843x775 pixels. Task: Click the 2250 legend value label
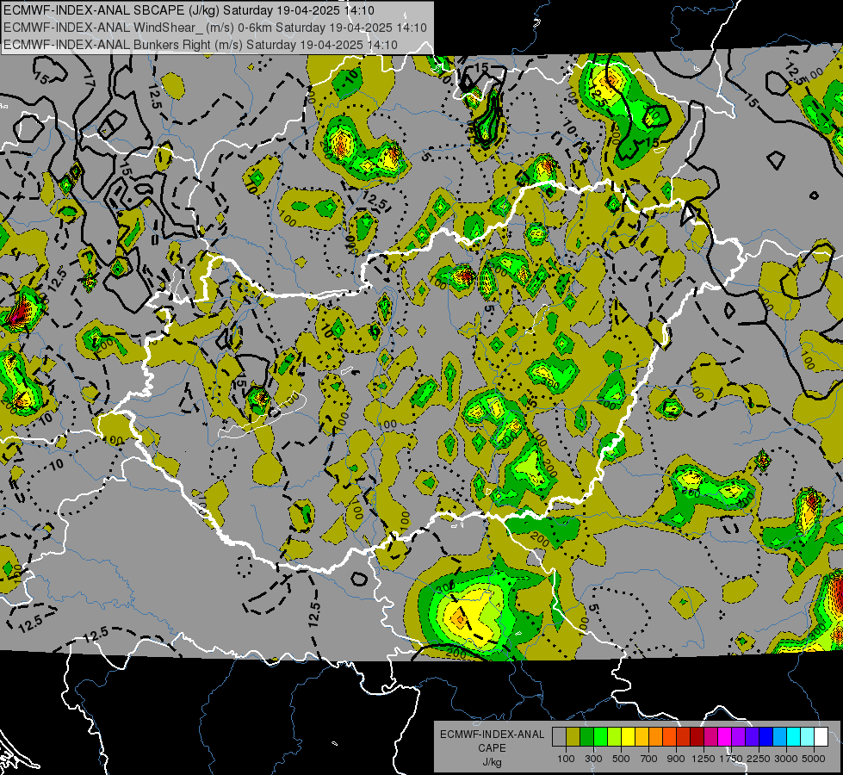click(759, 759)
